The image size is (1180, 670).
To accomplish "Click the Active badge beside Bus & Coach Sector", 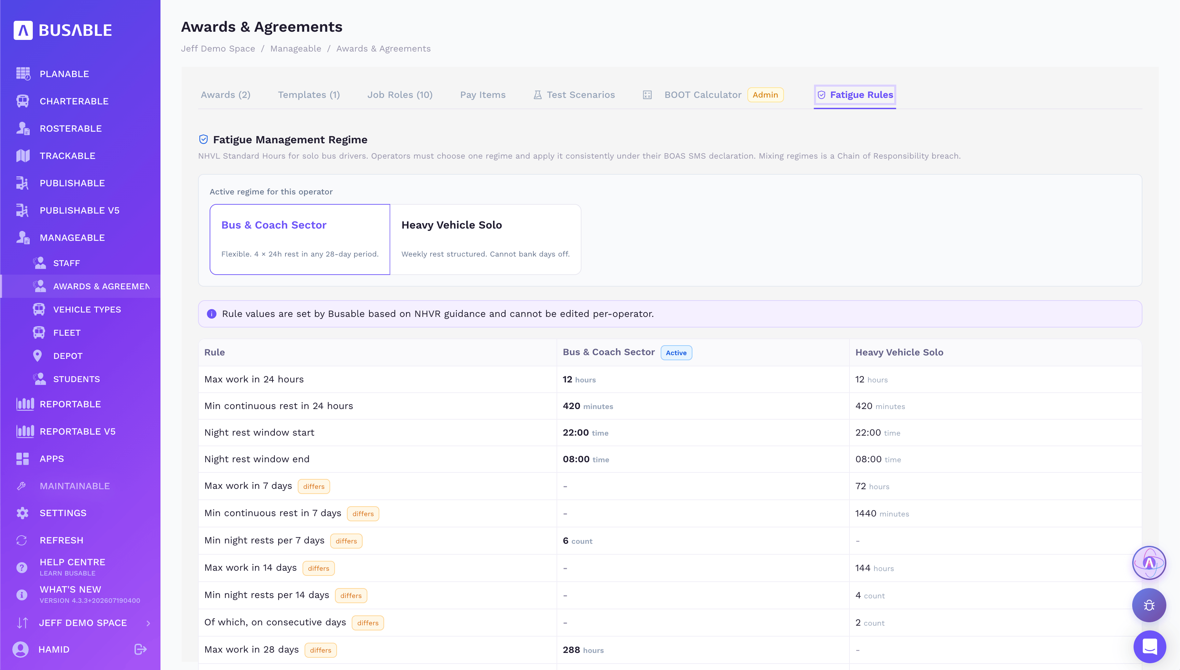I will point(676,352).
